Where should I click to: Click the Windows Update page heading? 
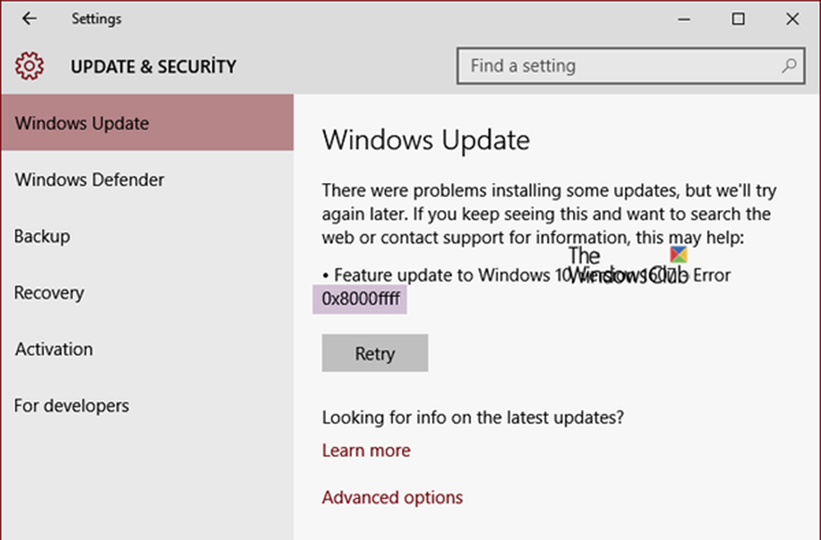[426, 140]
